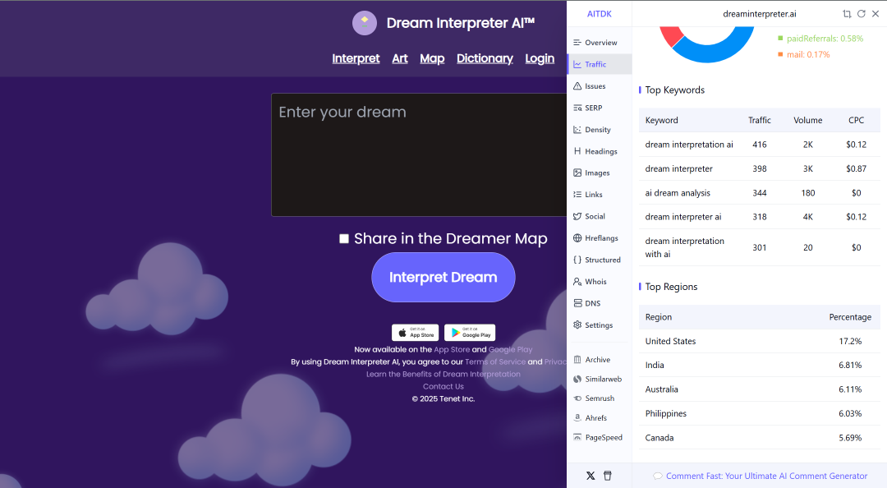Click the AITDK brand link
The image size is (887, 488).
point(599,14)
